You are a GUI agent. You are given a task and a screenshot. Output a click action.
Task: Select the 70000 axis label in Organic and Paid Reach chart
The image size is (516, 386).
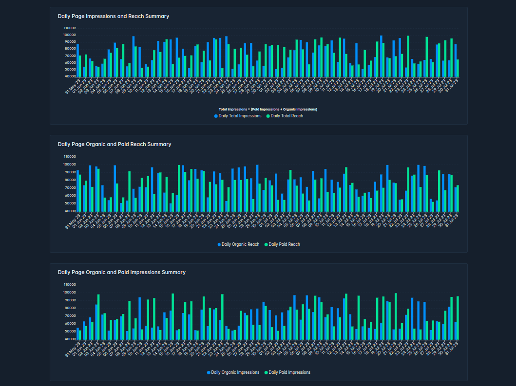pyautogui.click(x=70, y=188)
